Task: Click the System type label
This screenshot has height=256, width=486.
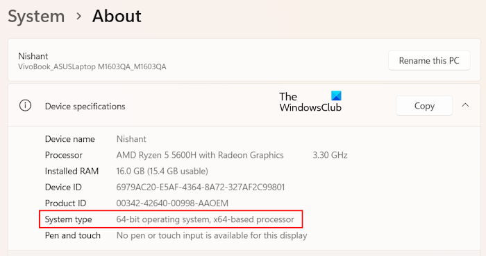Action: (68, 219)
